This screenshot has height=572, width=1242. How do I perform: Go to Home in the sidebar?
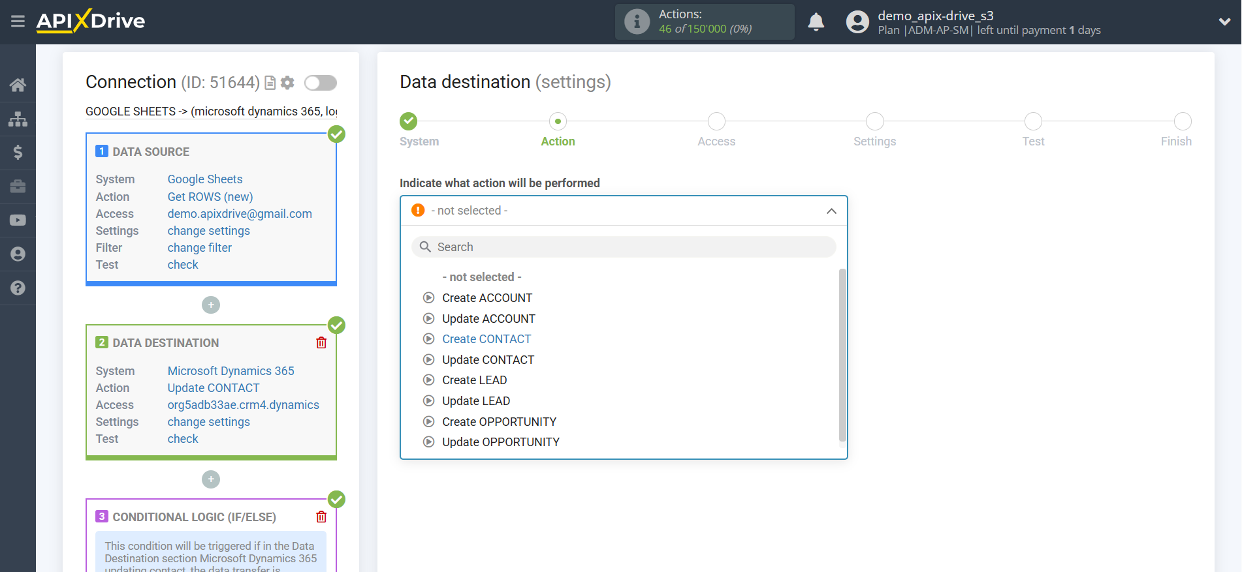tap(18, 85)
